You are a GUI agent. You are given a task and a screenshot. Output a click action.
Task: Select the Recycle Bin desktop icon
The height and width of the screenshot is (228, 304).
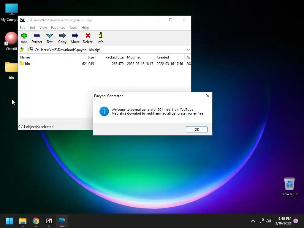tap(289, 187)
